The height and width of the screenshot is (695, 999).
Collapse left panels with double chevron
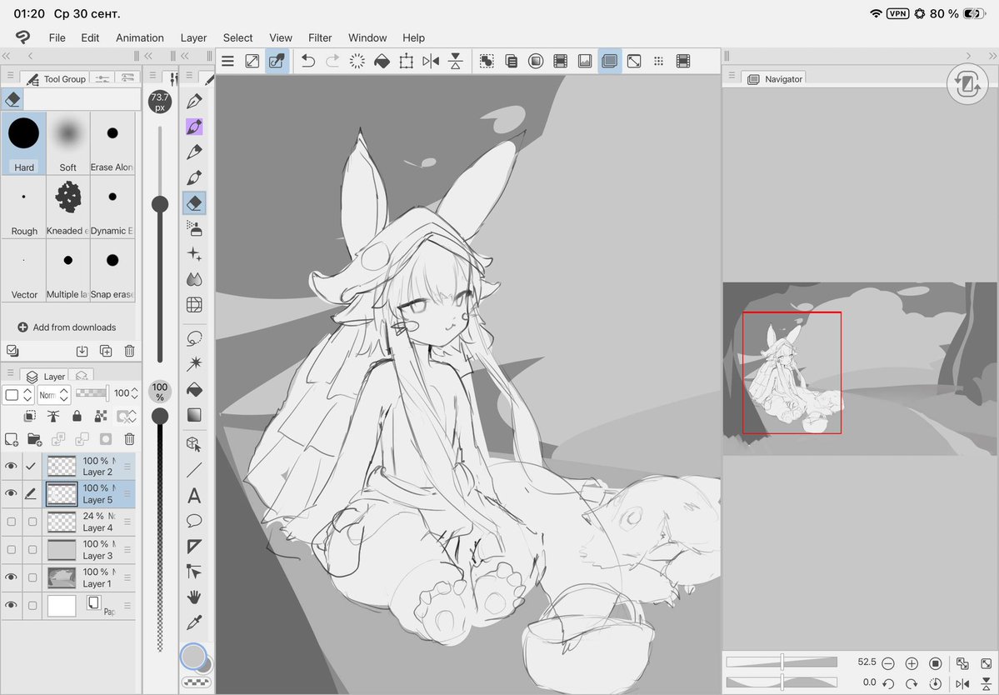point(7,56)
